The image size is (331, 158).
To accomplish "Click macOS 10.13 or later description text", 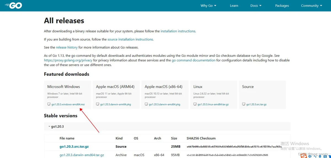I will pyautogui.click(x=163, y=95).
